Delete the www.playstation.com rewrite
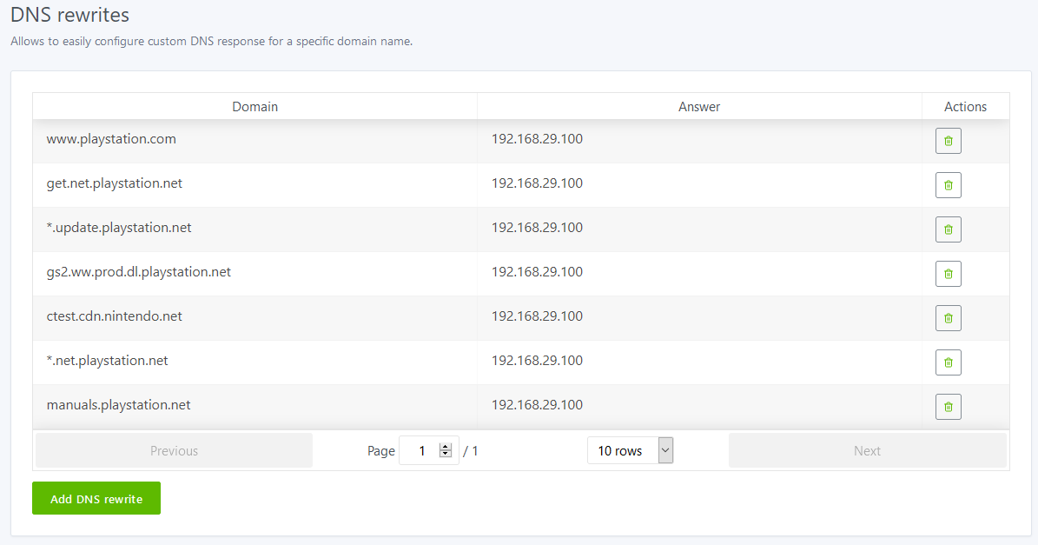The height and width of the screenshot is (545, 1038). (x=948, y=141)
